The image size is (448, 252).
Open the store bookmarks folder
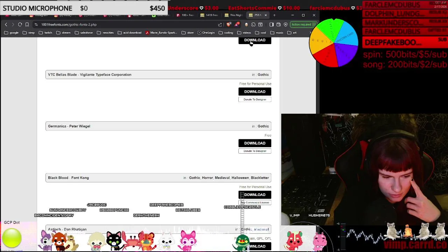188,33
